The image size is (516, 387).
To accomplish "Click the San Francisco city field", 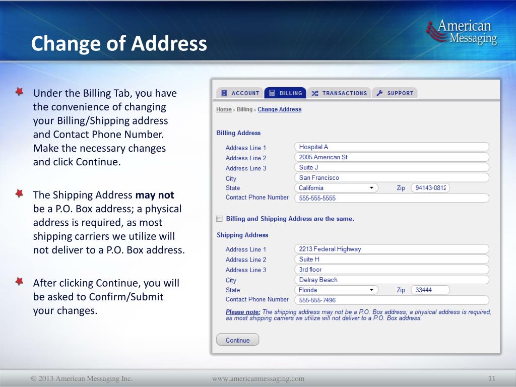I will point(392,178).
